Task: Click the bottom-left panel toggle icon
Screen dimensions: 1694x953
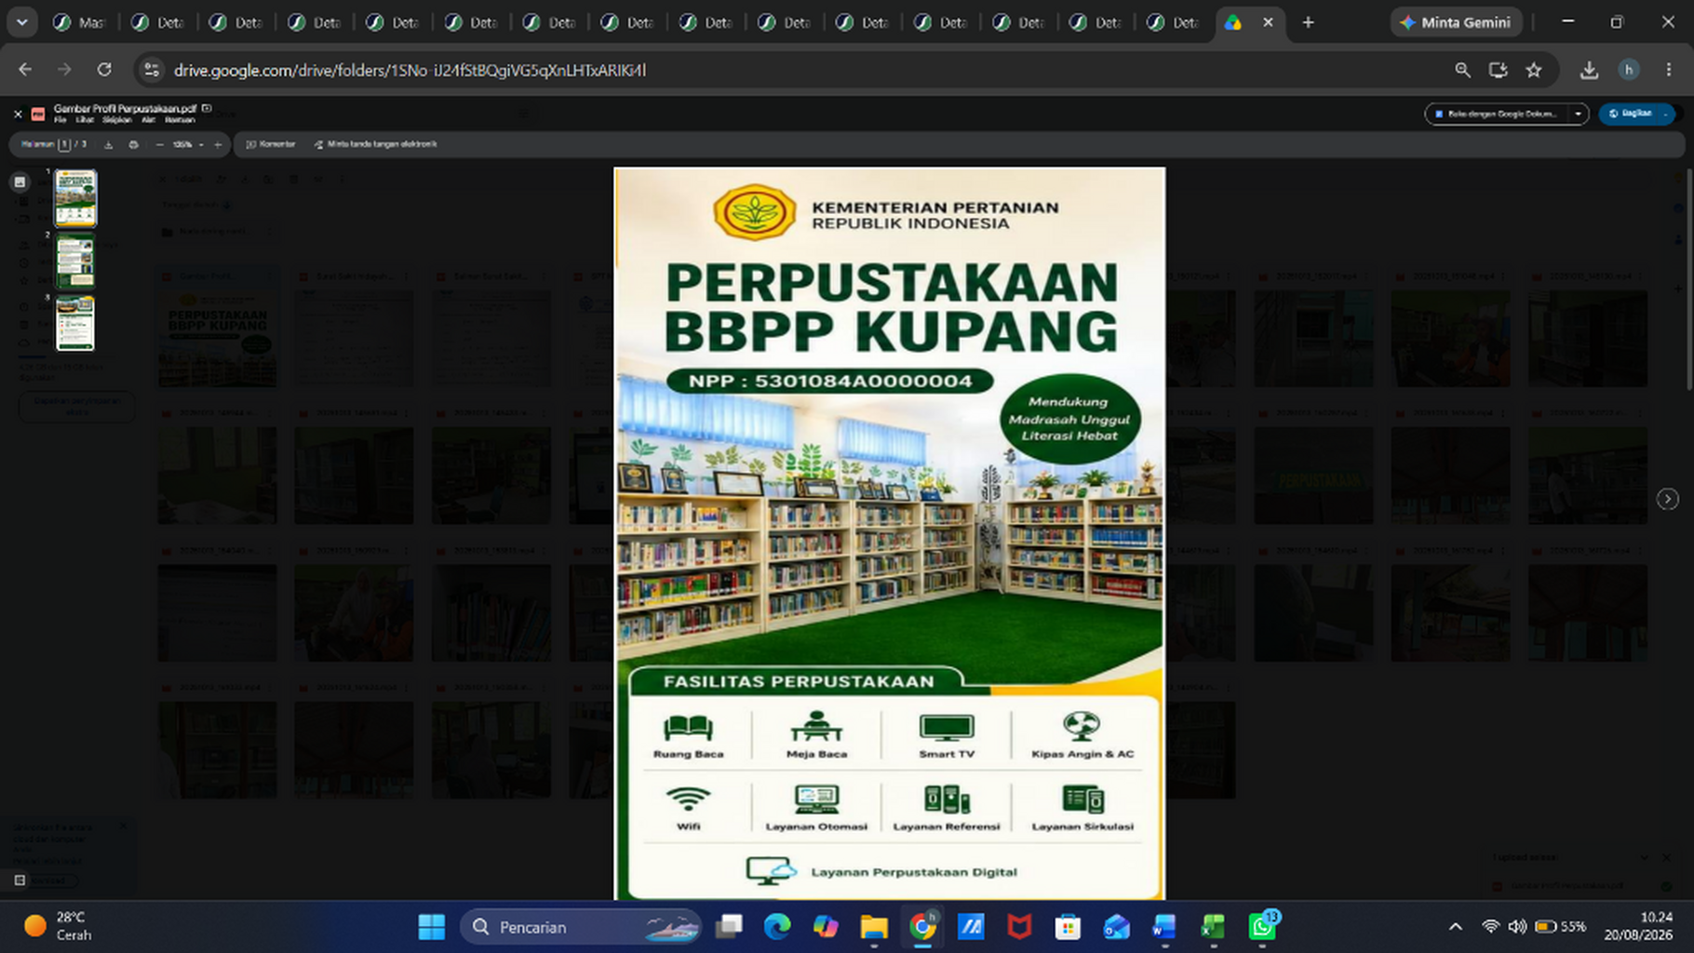Action: 20,879
